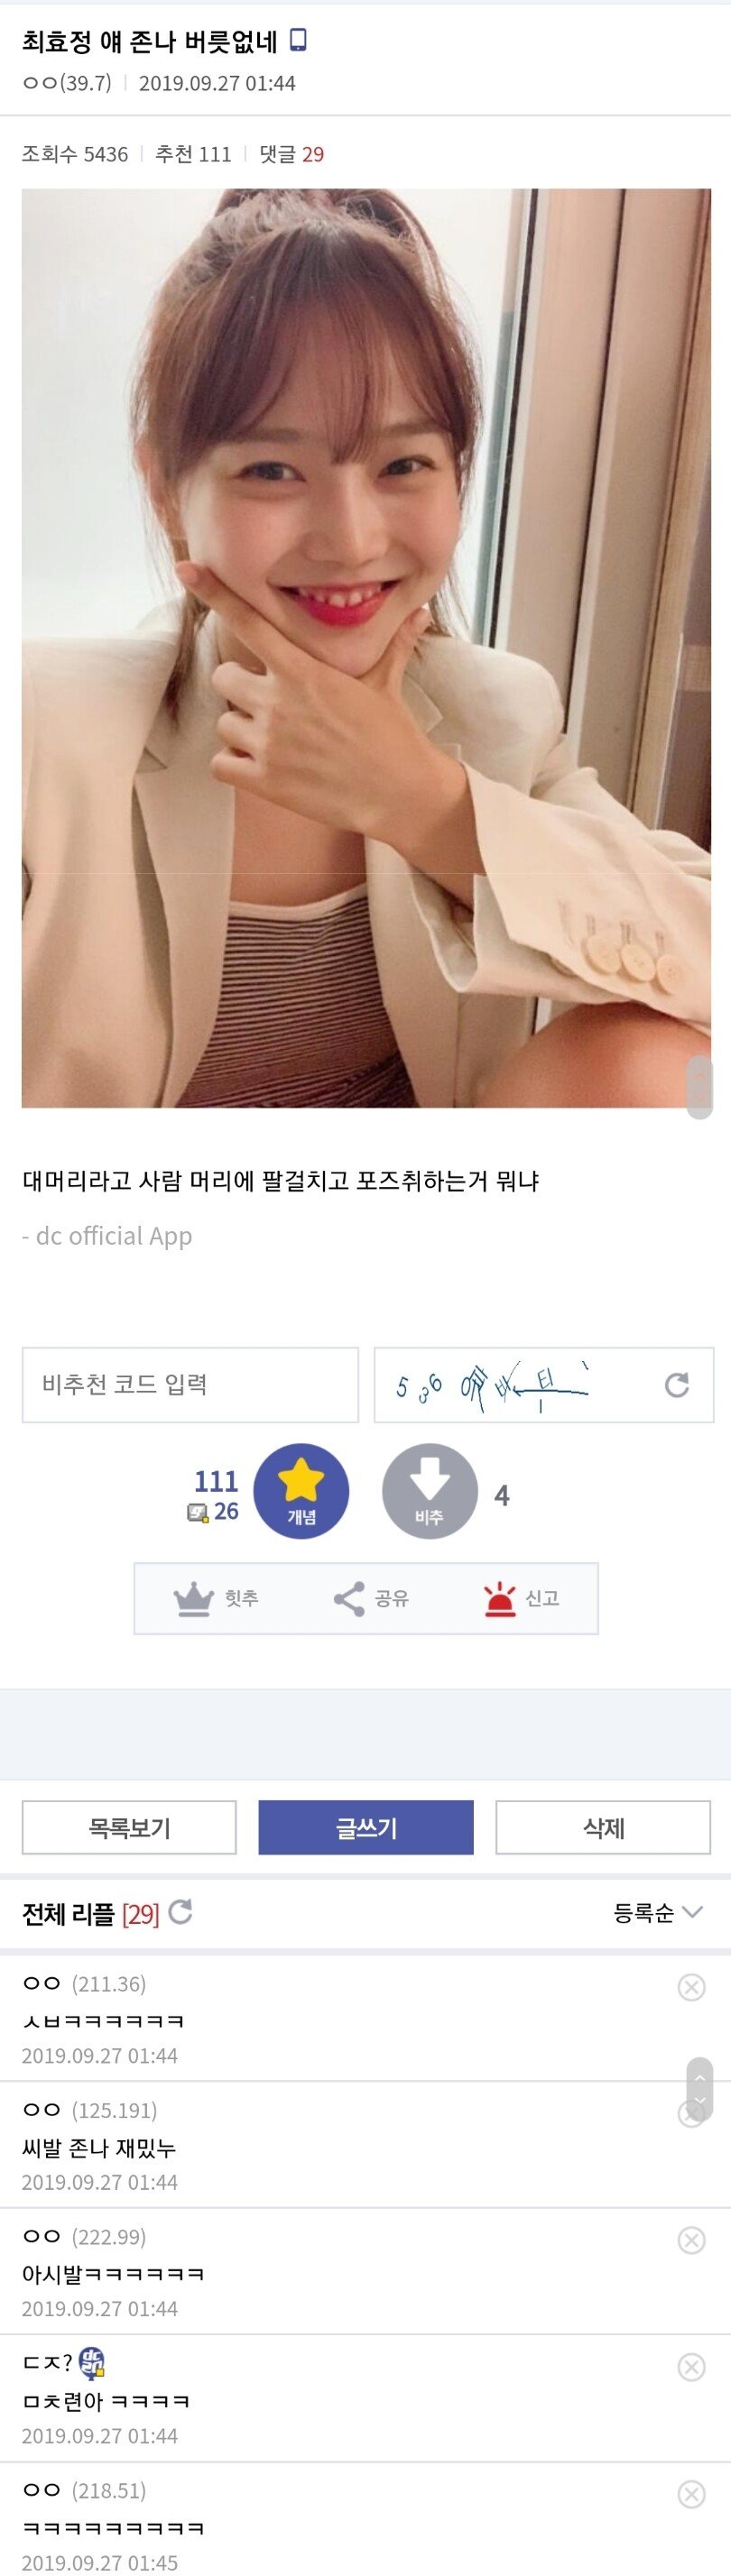The image size is (731, 2576).
Task: Click the mobile device icon beside title
Action: pos(298,40)
